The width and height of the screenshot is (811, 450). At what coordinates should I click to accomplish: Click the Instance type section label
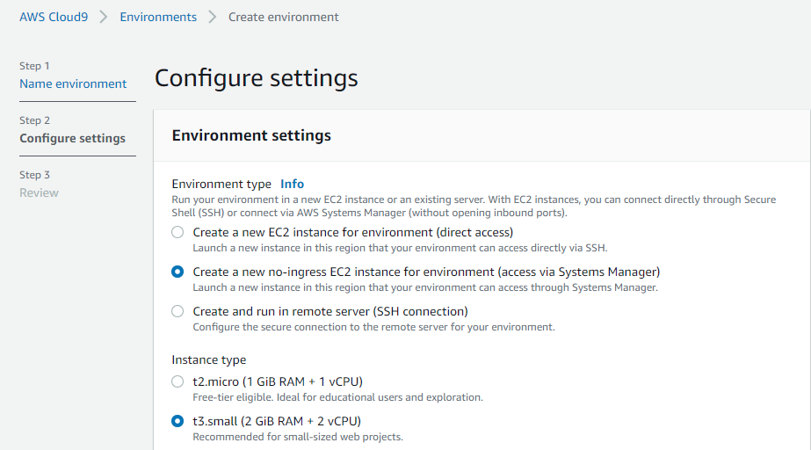click(x=209, y=360)
